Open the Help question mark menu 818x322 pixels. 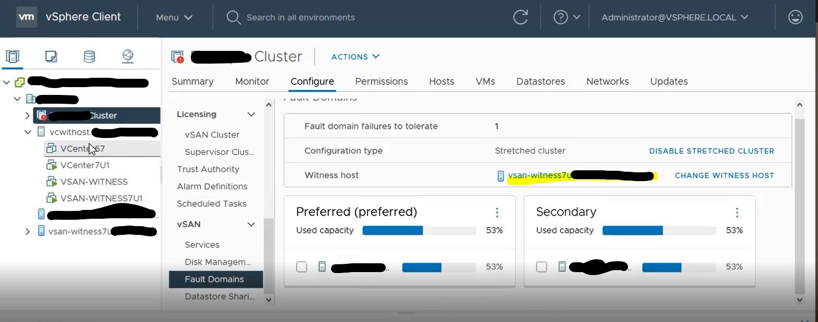566,17
